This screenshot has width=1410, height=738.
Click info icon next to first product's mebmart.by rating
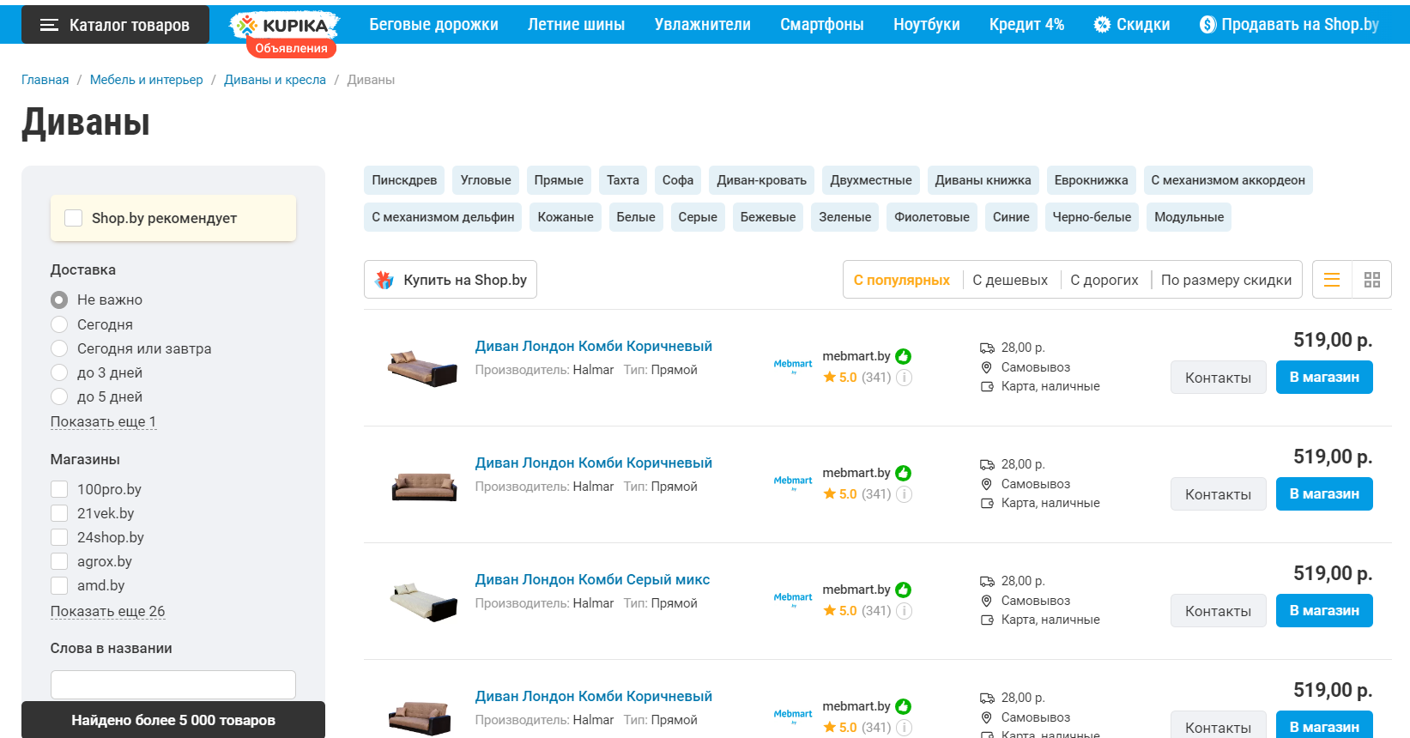click(904, 378)
